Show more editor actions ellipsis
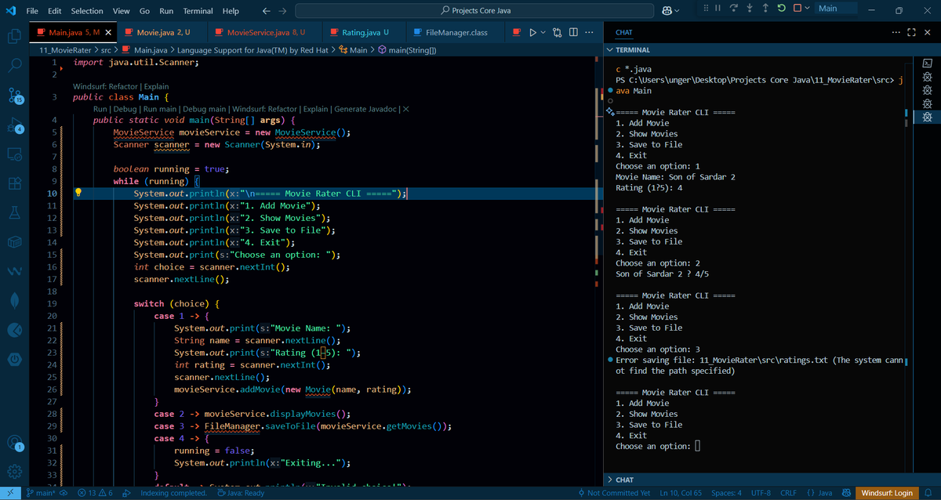Viewport: 941px width, 500px height. click(590, 33)
